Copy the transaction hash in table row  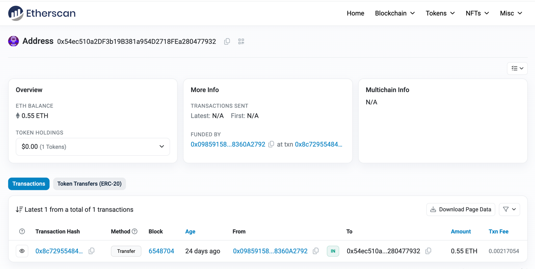pos(92,251)
